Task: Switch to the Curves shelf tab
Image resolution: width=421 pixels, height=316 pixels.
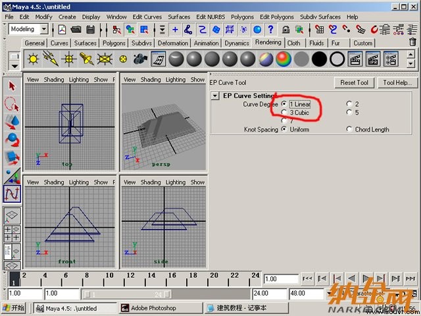Action: (59, 43)
